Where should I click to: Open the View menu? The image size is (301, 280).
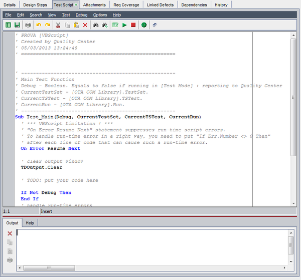[x=52, y=15]
